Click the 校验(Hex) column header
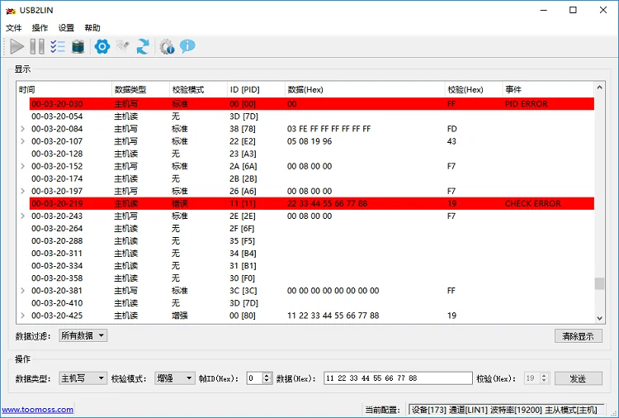The width and height of the screenshot is (619, 418). [474, 90]
